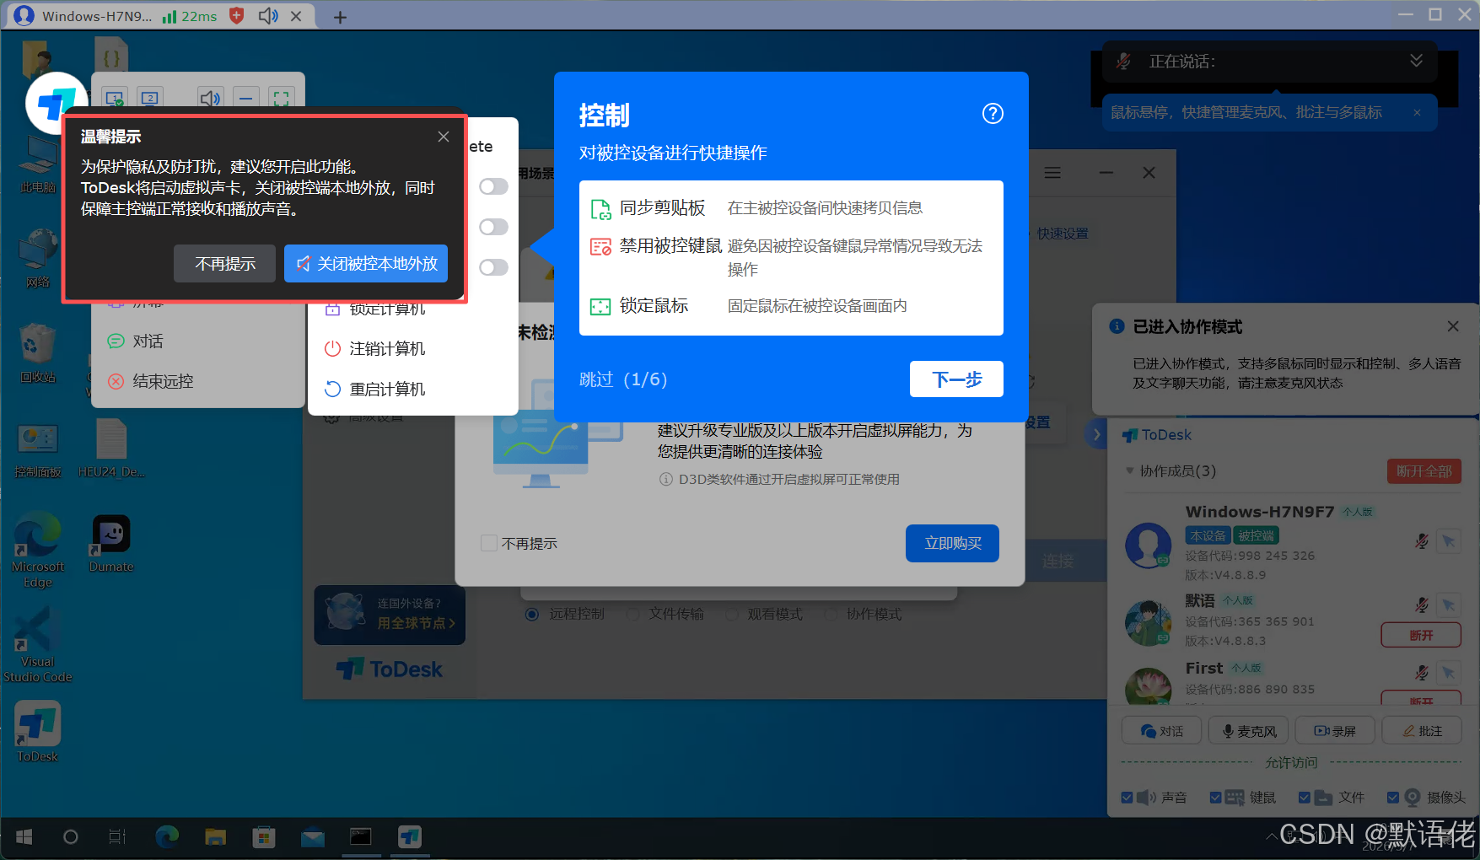Close the 温馨提示 popup
The width and height of the screenshot is (1480, 860).
click(444, 137)
